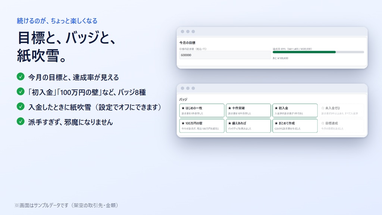The height and width of the screenshot is (215, 382).
Task: Click the green check beside 今月の目標と、達成率が見える
Action: pos(21,77)
